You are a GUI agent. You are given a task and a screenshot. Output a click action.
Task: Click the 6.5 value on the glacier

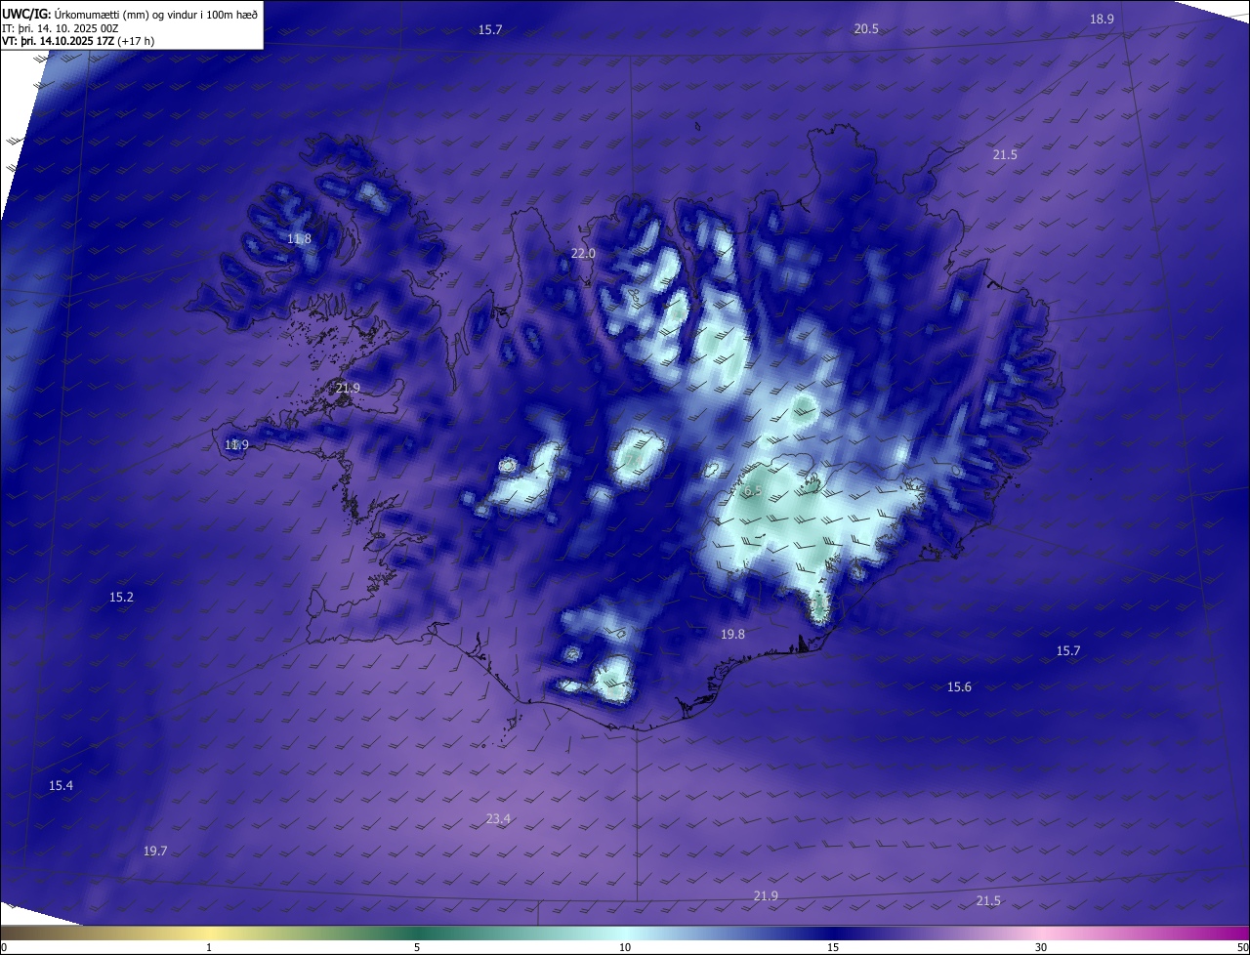751,491
